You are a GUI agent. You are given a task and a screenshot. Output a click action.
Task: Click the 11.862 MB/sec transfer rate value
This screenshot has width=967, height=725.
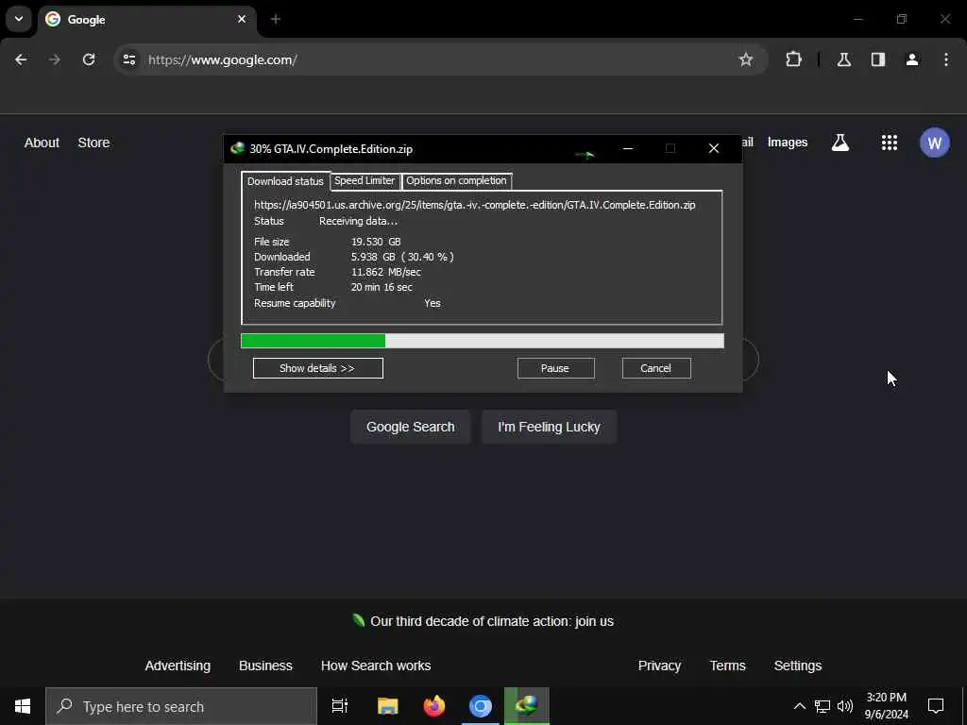386,272
